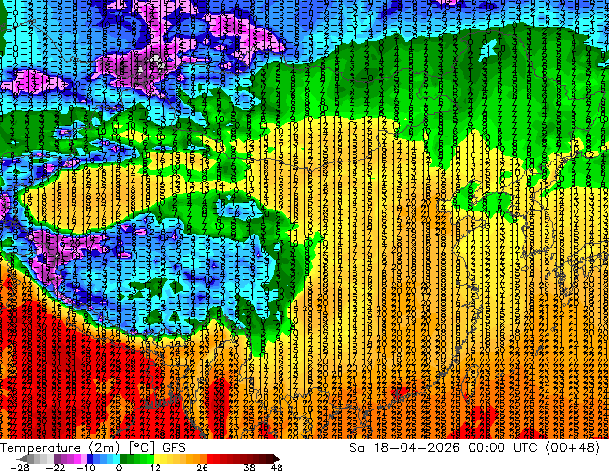Click the bright red segment of the color scale
The image size is (609, 471).
tap(209, 459)
